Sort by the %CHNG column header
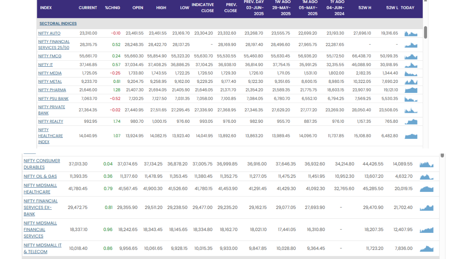 click(113, 8)
